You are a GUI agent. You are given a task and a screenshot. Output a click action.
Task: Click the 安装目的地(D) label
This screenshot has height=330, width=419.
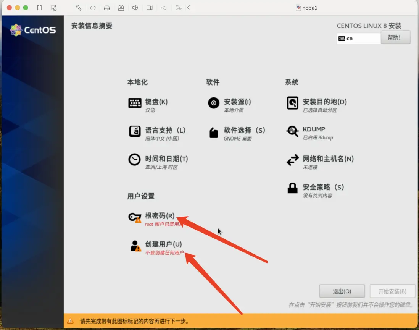(325, 102)
